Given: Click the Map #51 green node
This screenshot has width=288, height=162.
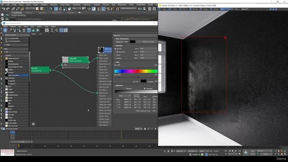Looking at the screenshot, I should pos(40,69).
